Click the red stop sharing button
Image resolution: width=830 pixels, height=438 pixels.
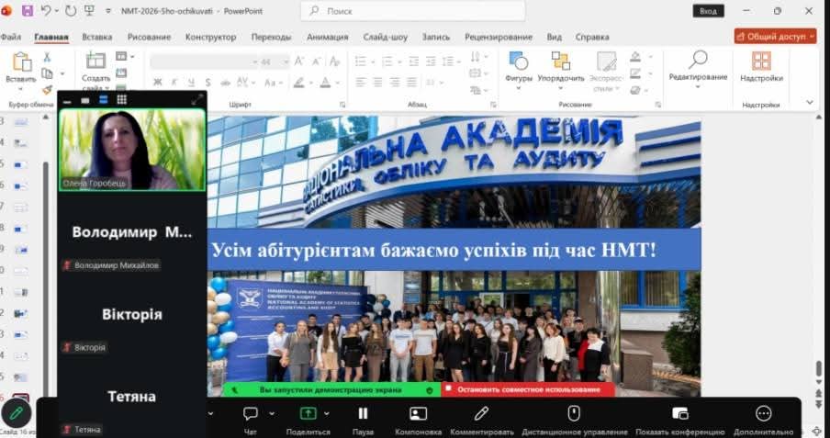(x=527, y=389)
